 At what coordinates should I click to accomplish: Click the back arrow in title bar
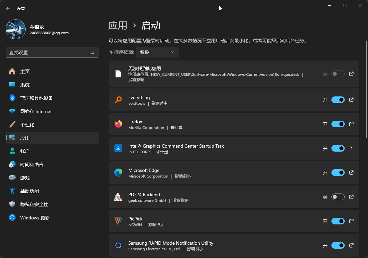(8, 8)
